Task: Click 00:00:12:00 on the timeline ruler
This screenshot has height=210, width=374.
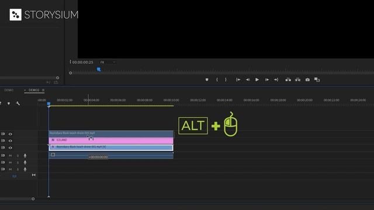Action: [x=198, y=100]
